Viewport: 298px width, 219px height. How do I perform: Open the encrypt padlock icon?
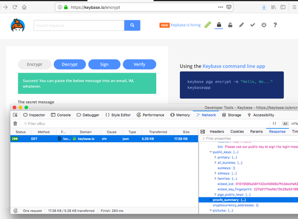coord(219,25)
